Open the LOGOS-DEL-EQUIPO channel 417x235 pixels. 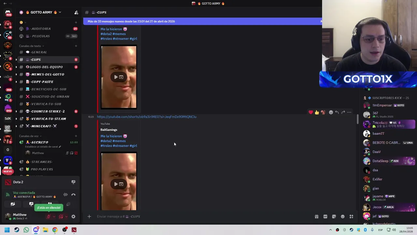48,67
